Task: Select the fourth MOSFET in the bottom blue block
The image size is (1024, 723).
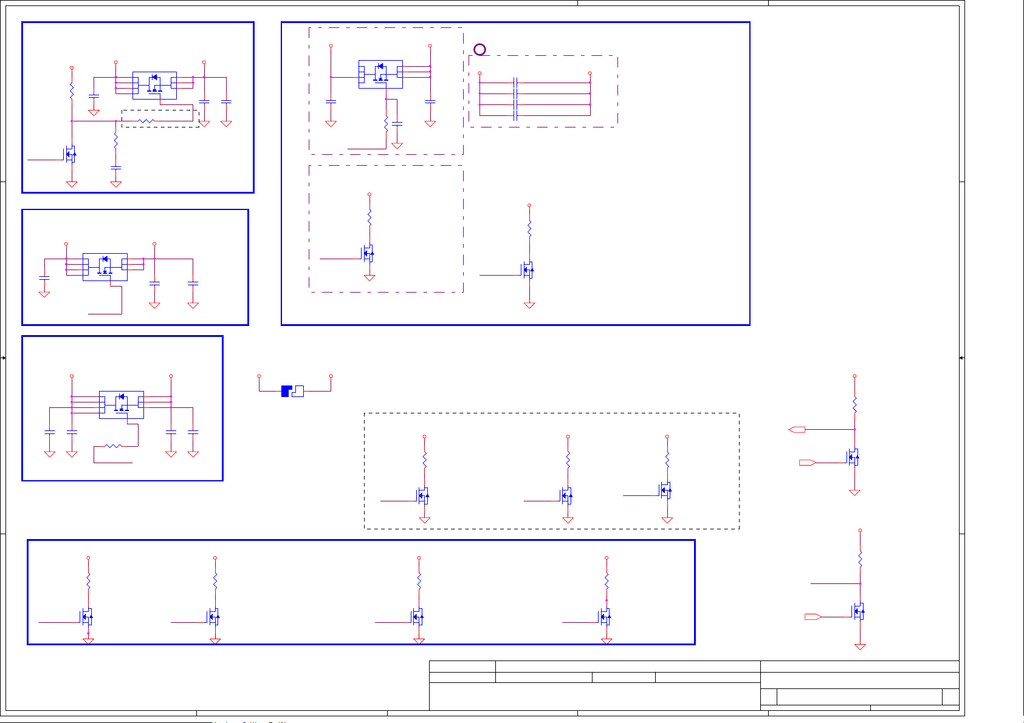Action: (x=605, y=617)
